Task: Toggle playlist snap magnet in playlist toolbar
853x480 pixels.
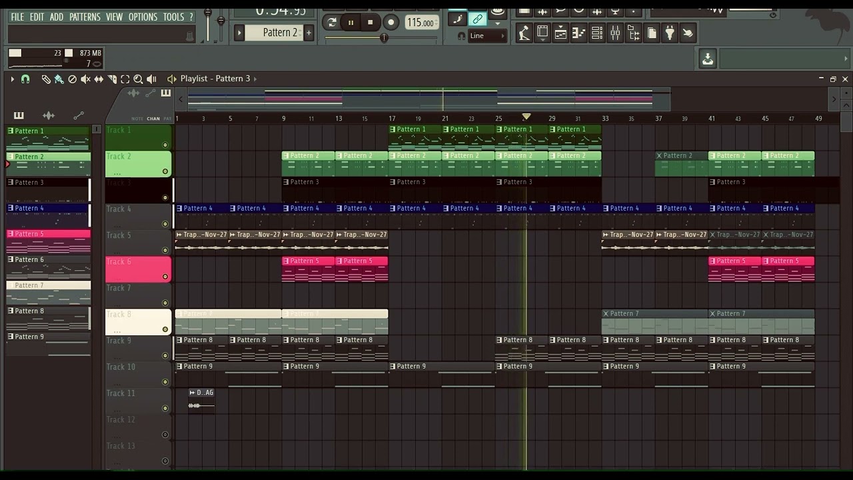Action: (x=25, y=79)
